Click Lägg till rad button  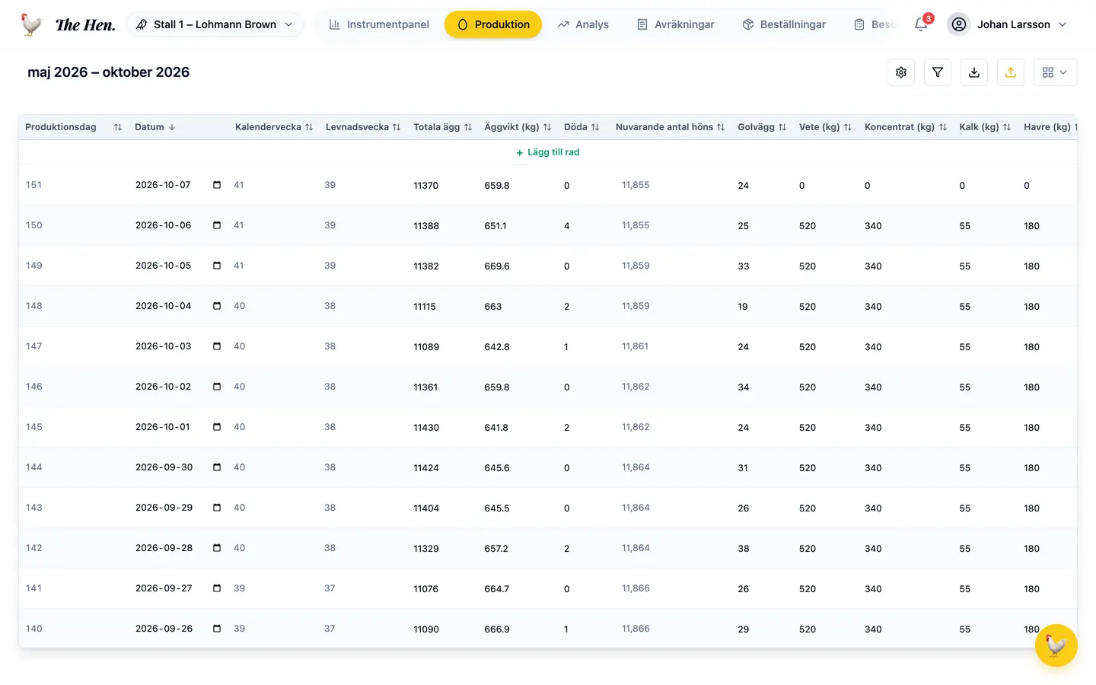(x=548, y=152)
